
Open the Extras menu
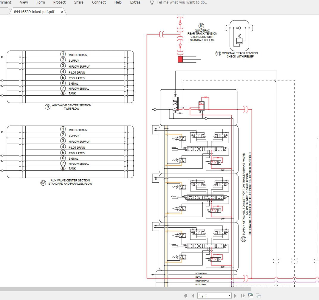(x=135, y=2)
